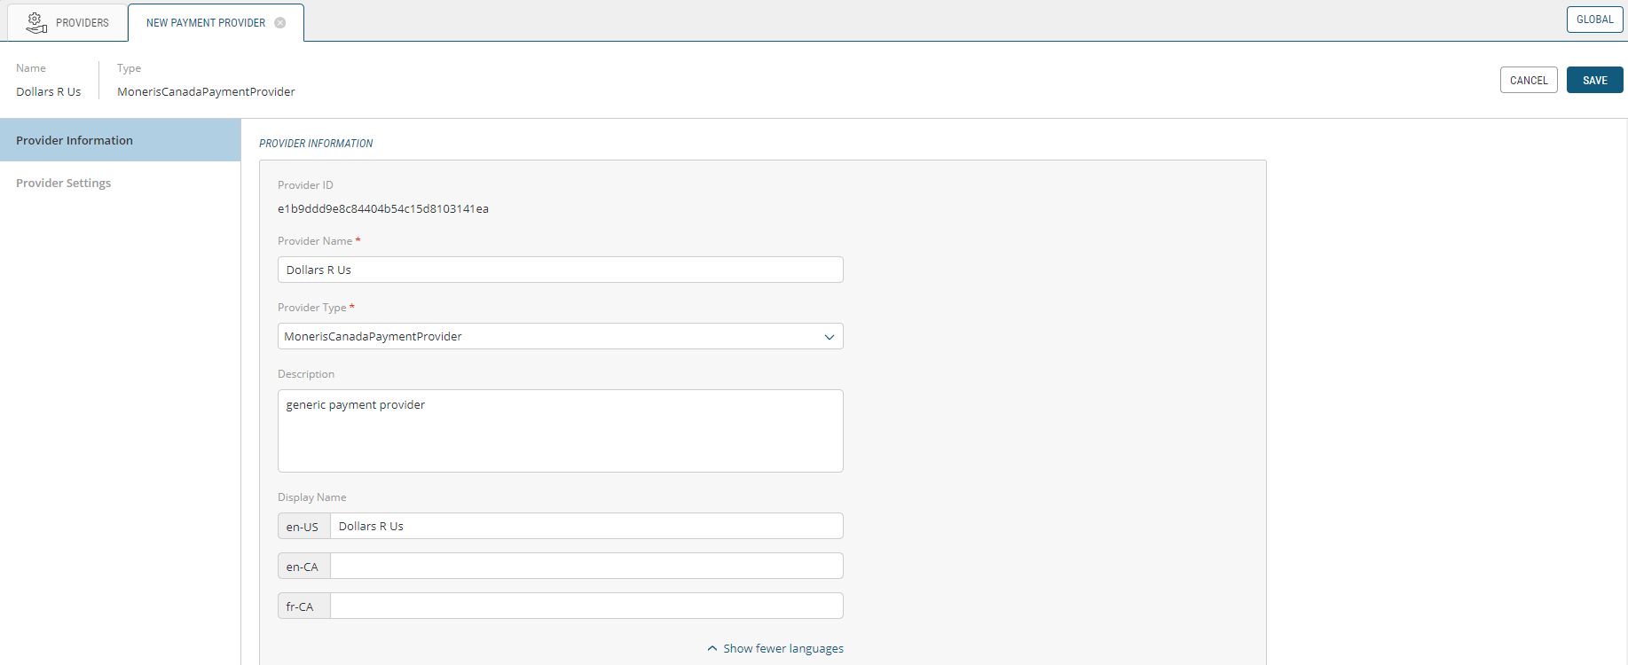This screenshot has width=1628, height=665.
Task: Open Provider Settings section in sidebar
Action: (x=64, y=184)
